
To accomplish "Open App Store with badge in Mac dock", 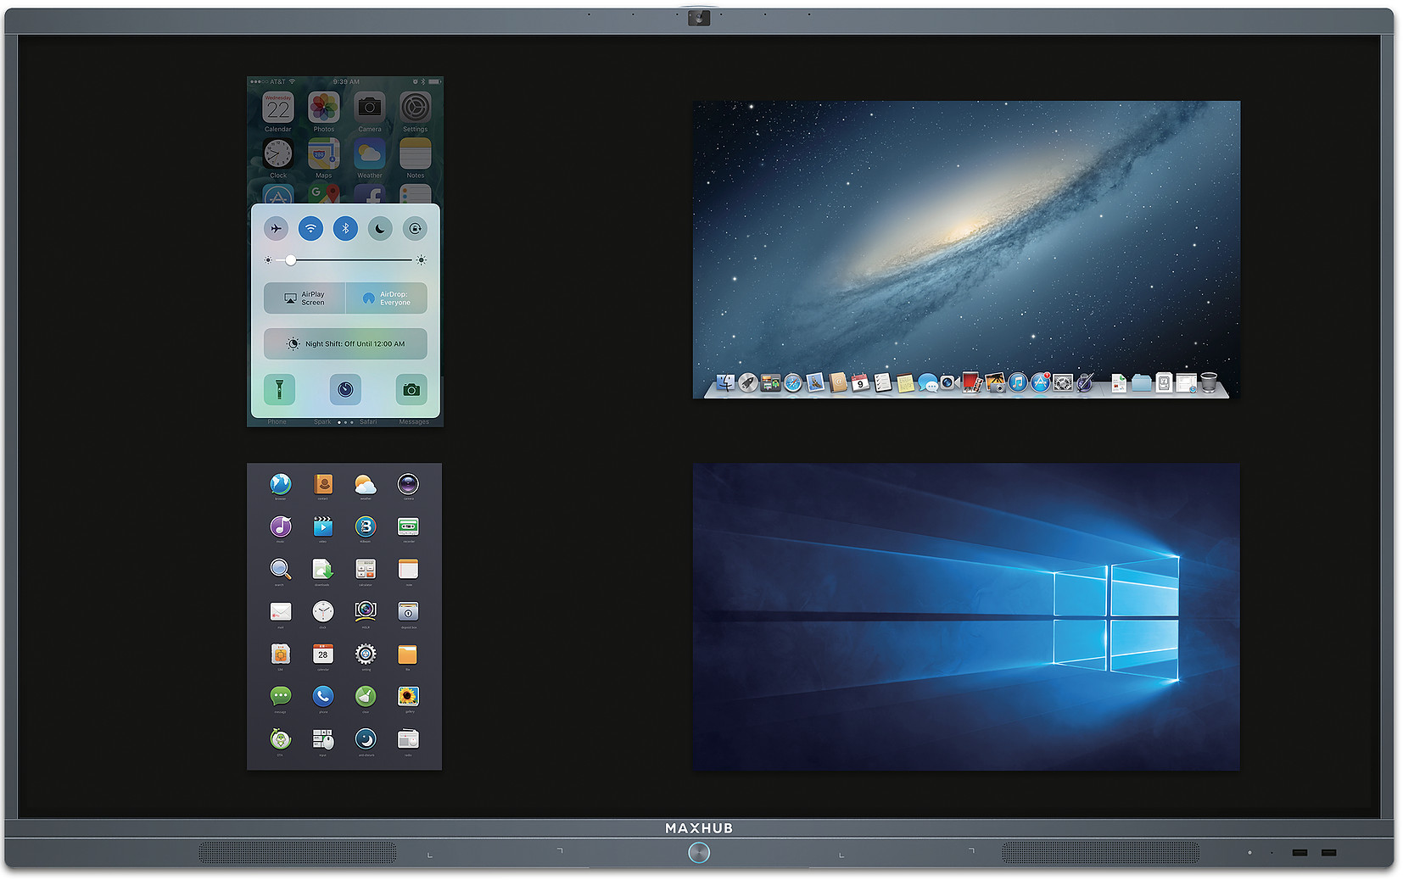I will tap(1040, 382).
